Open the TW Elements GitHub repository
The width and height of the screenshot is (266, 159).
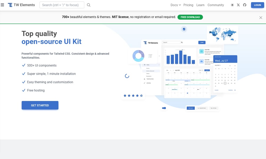[x=244, y=5]
